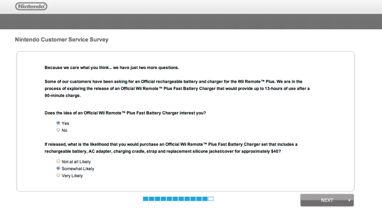Select Not at all Likely radio circle
This screenshot has height=218, width=382.
tap(58, 161)
